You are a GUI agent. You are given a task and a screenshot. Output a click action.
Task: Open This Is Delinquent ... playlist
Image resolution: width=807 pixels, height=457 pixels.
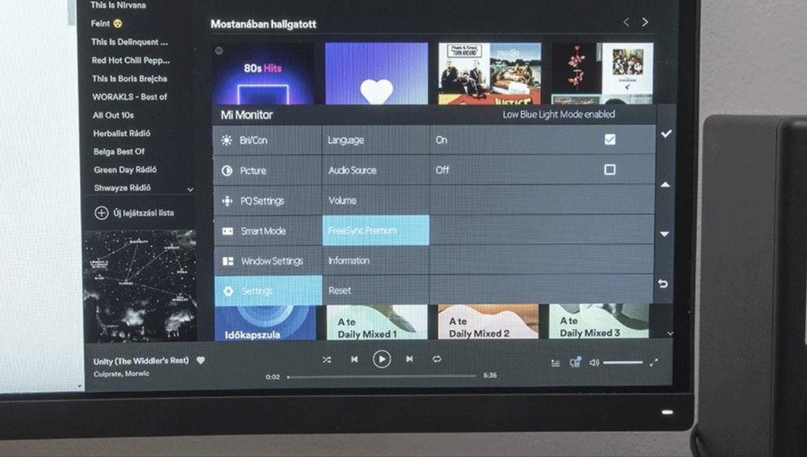pyautogui.click(x=129, y=42)
